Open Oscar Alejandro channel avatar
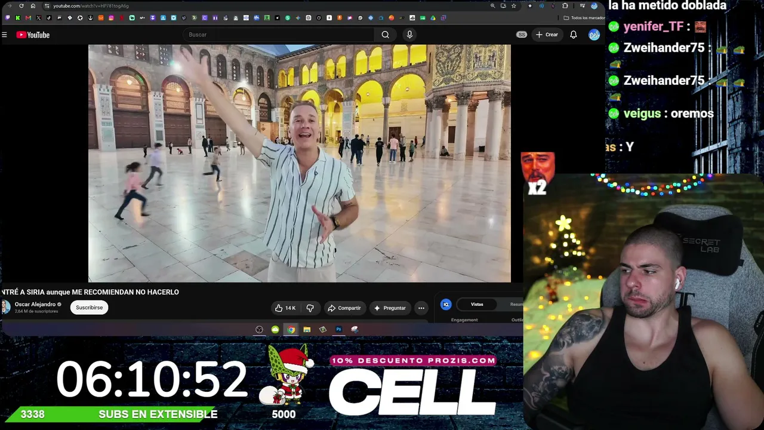The height and width of the screenshot is (430, 764). click(x=5, y=307)
